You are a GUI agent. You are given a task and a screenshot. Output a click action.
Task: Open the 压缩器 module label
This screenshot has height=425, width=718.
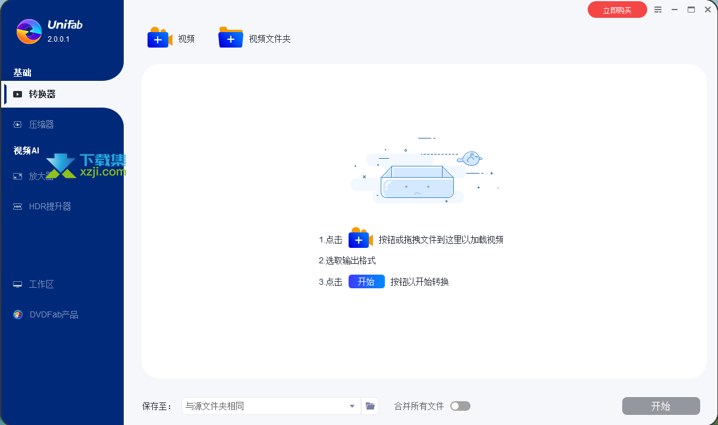click(42, 124)
